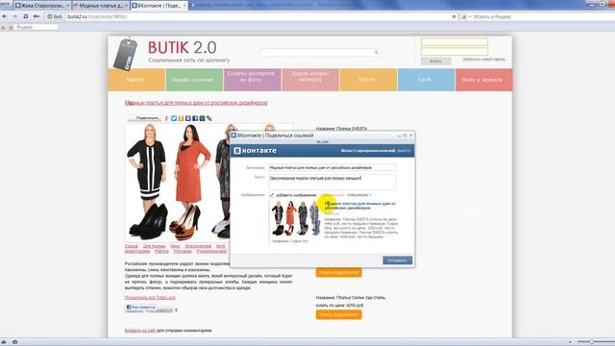Click the lower yellow password input field

pos(455,51)
